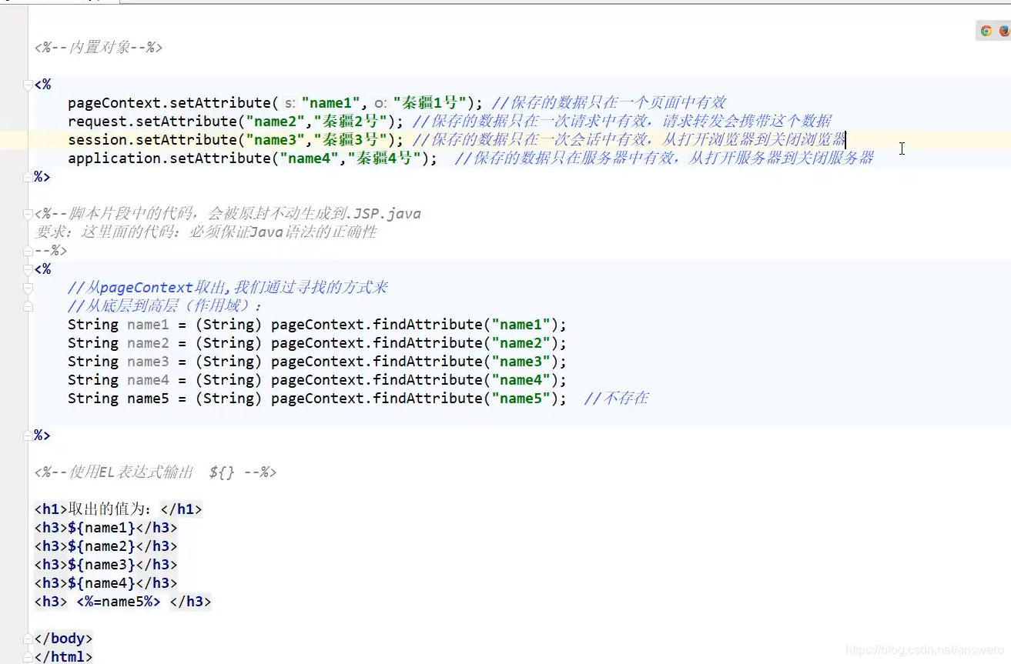
Task: Collapse the second scriptlet containing findAttribute calls
Action: (x=28, y=269)
